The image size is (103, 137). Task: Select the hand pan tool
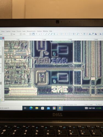coord(34,34)
